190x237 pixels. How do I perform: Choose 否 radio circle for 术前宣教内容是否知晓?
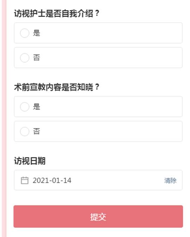[x=25, y=131]
